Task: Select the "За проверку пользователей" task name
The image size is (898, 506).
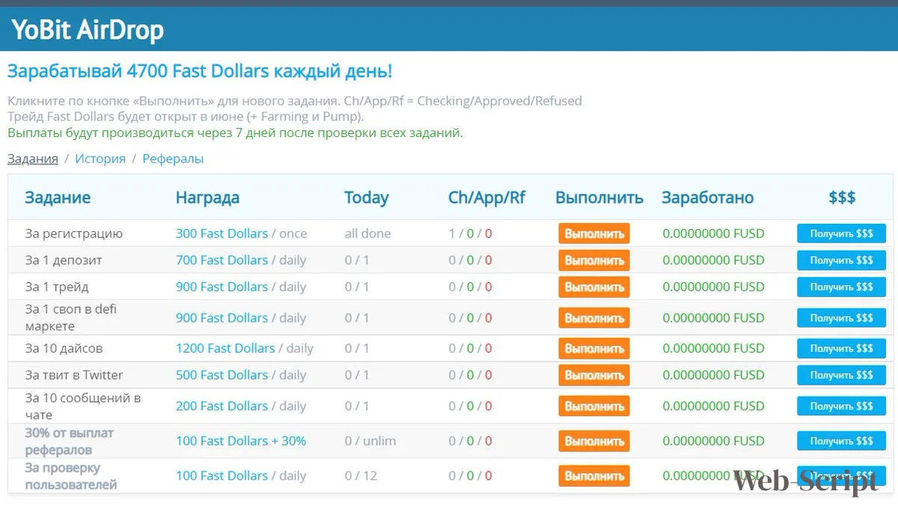Action: [x=71, y=476]
